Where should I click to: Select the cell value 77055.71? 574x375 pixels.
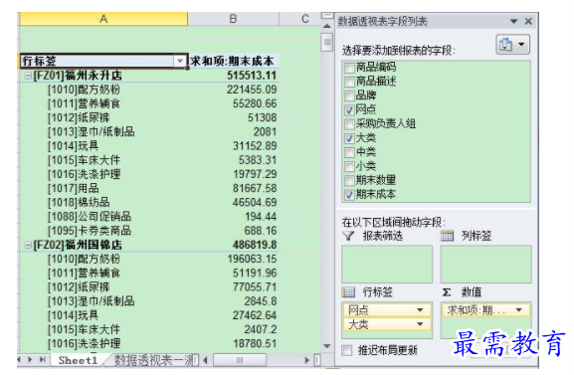click(x=255, y=287)
